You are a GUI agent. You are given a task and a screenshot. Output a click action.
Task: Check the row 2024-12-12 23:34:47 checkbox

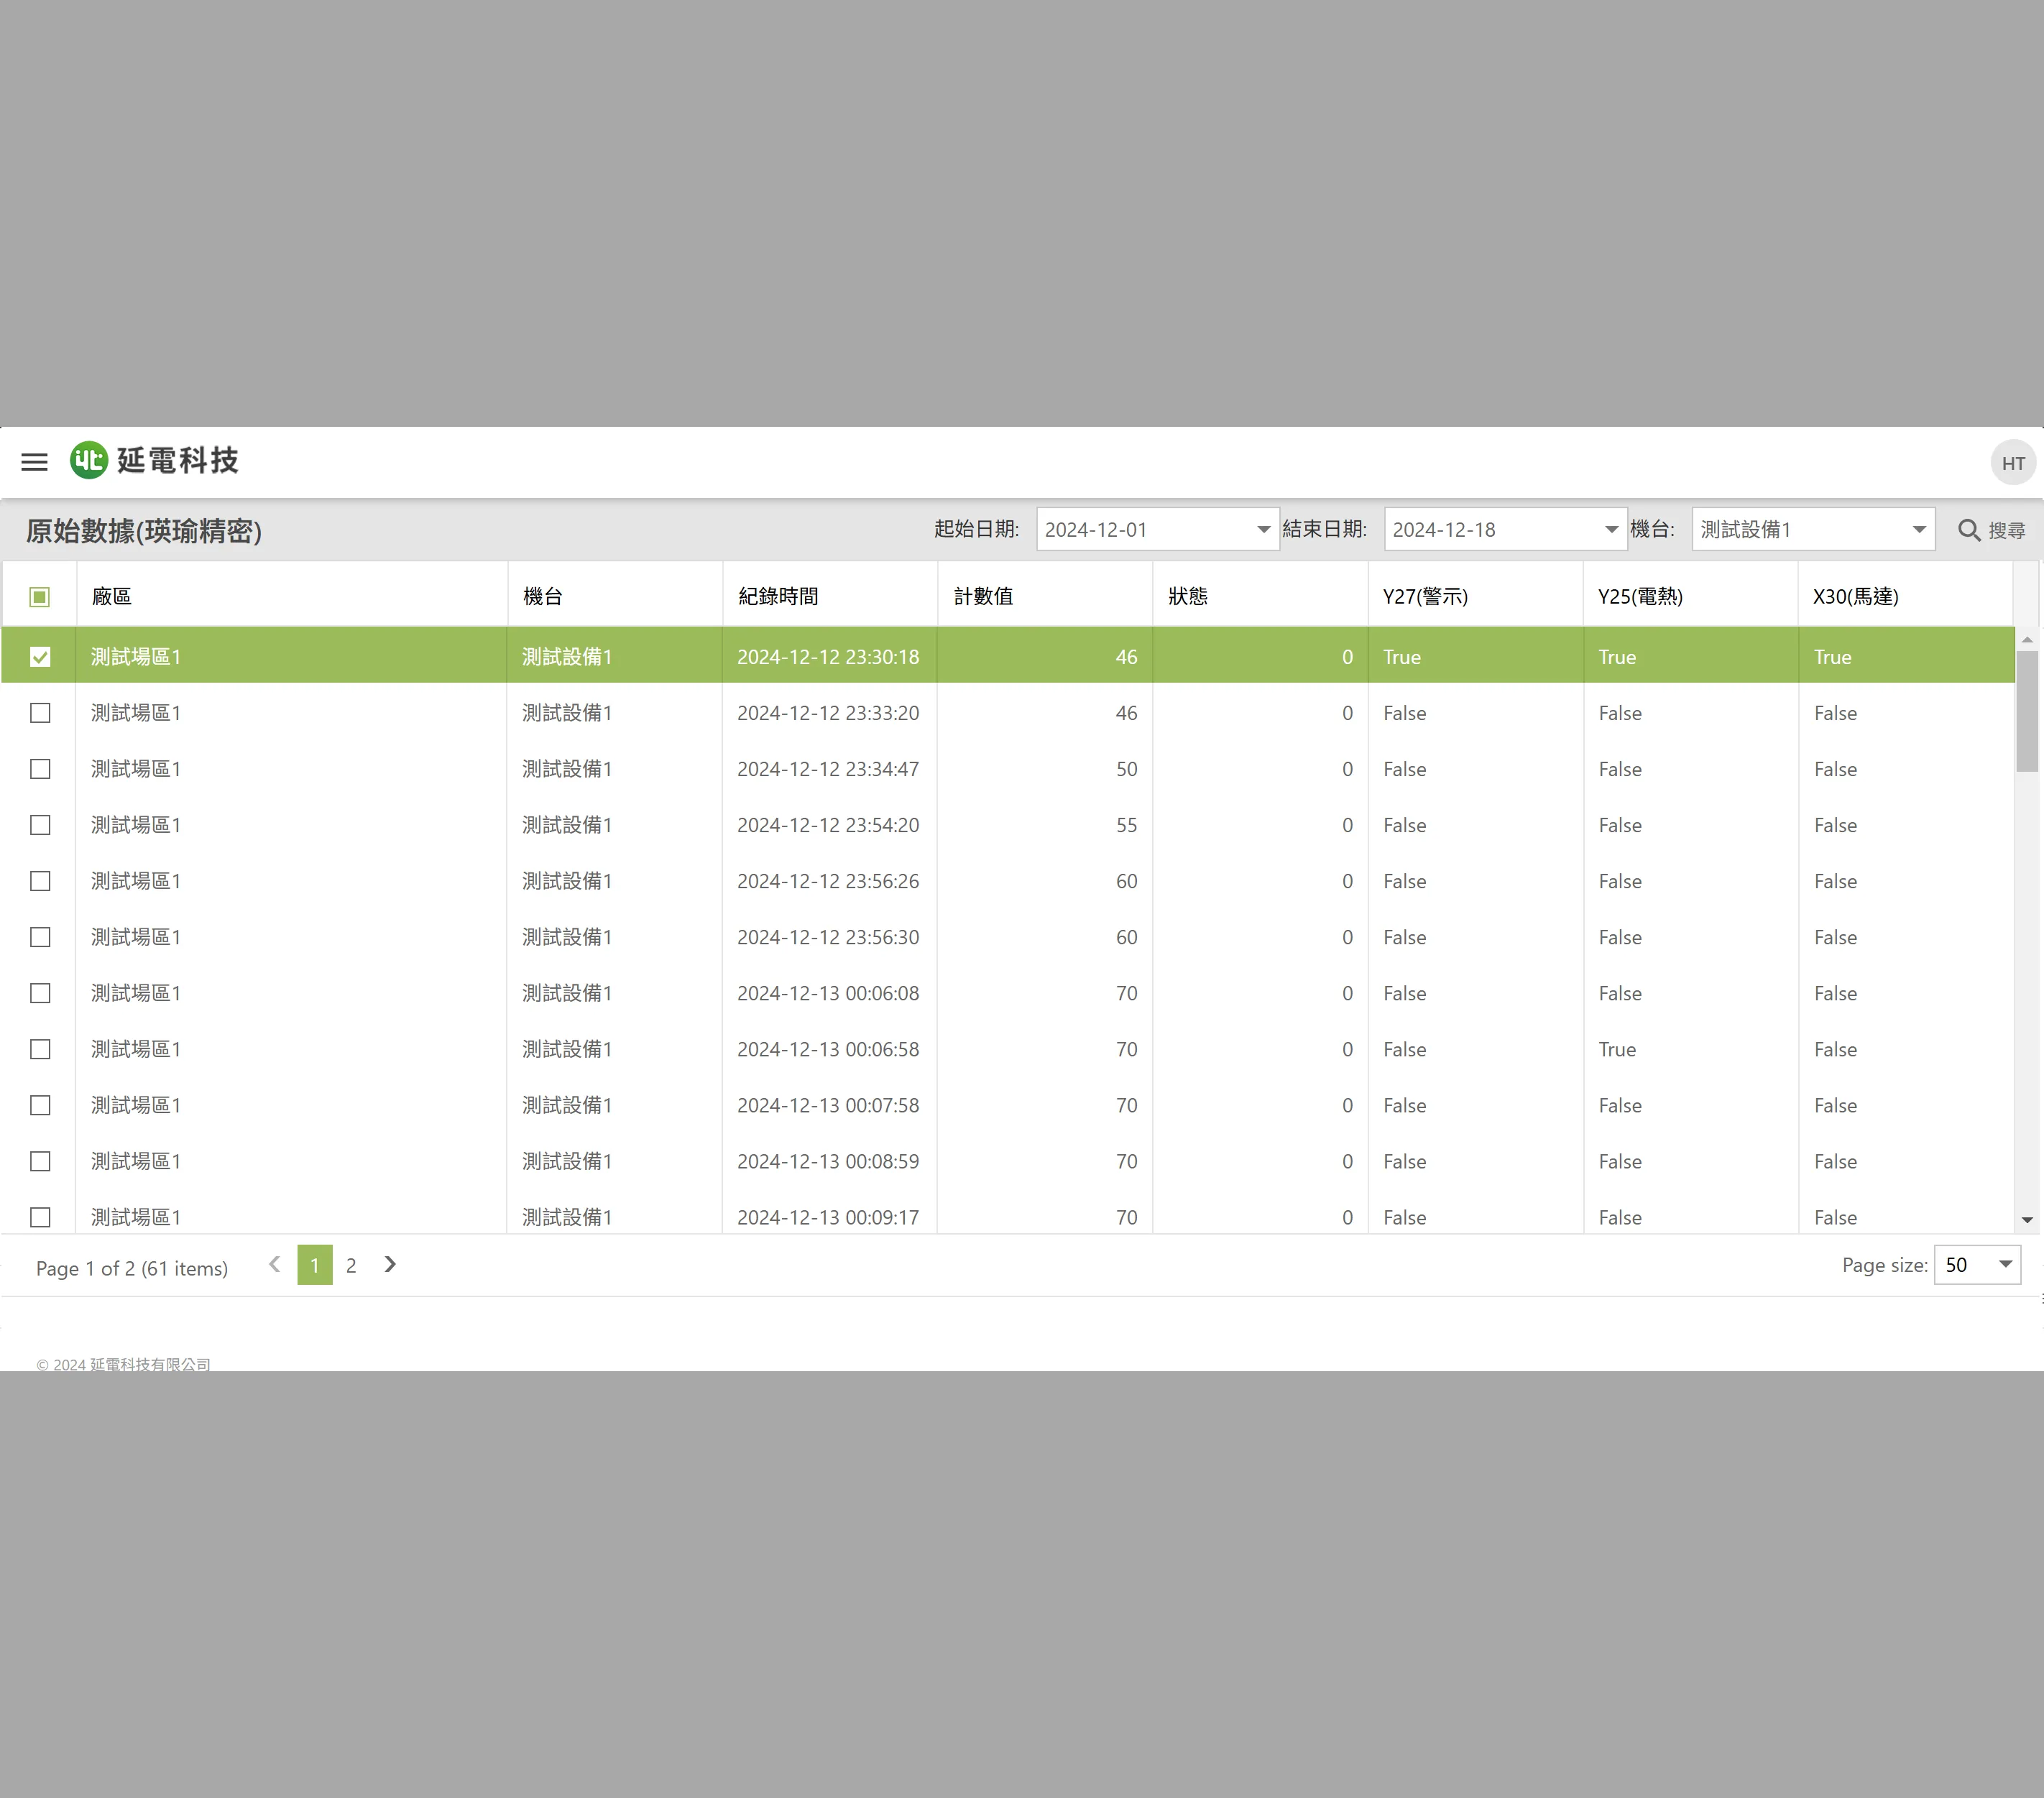40,769
